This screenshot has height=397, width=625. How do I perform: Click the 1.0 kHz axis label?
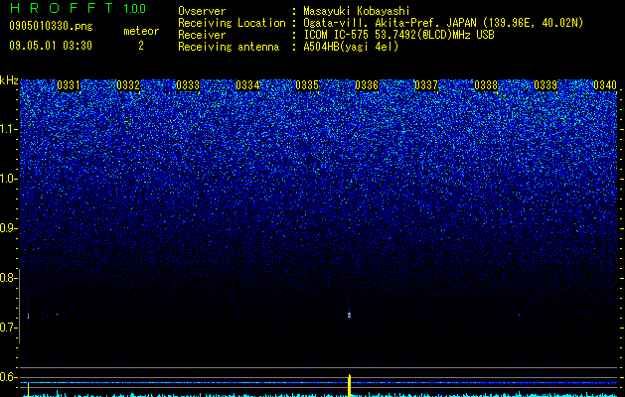point(9,179)
